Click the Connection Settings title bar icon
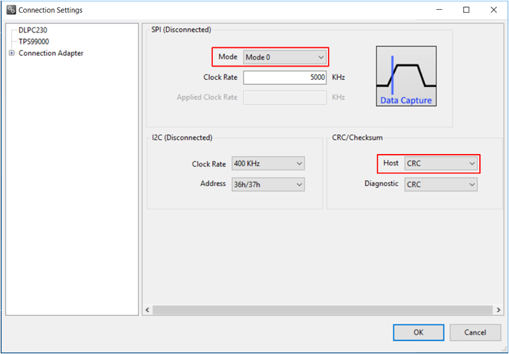 tap(11, 10)
